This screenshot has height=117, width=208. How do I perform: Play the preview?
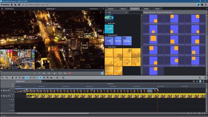click(55, 73)
